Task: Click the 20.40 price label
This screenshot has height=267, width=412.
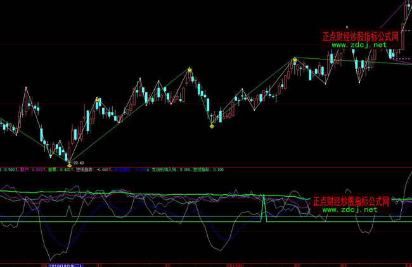Action: click(x=78, y=162)
